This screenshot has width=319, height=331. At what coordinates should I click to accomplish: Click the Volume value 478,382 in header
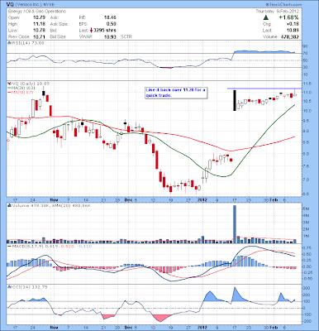coord(290,36)
